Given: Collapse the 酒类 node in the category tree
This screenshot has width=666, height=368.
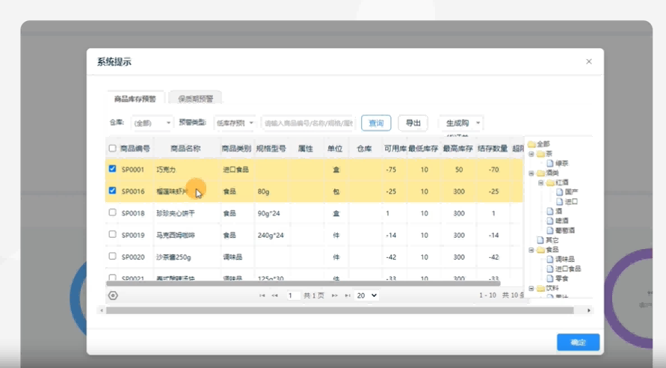Looking at the screenshot, I should (x=531, y=173).
